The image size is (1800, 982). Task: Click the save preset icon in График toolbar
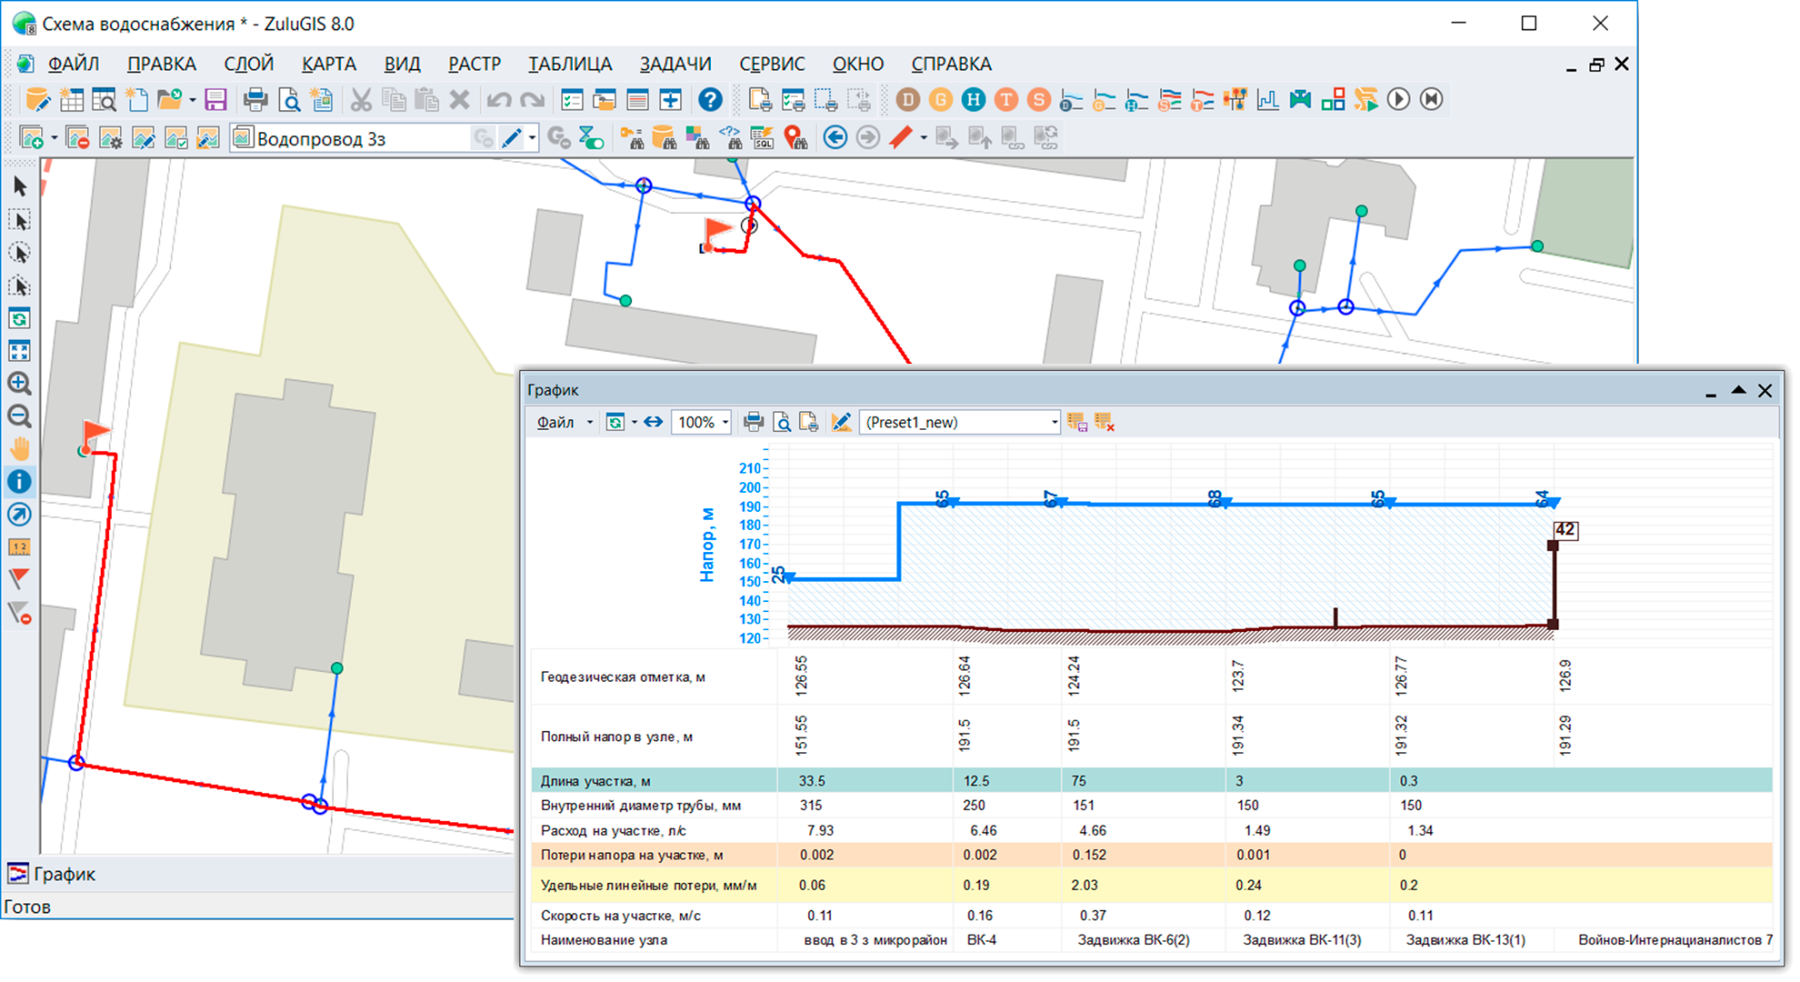(1077, 423)
